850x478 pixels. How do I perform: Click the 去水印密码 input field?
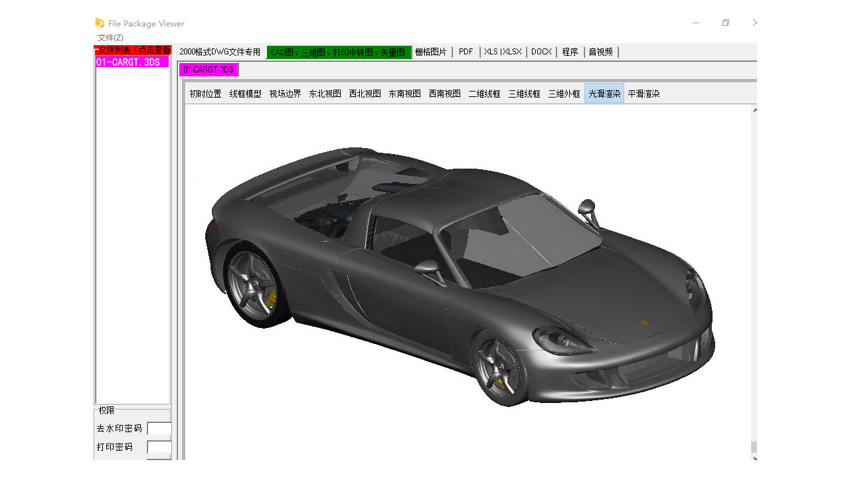(x=159, y=429)
